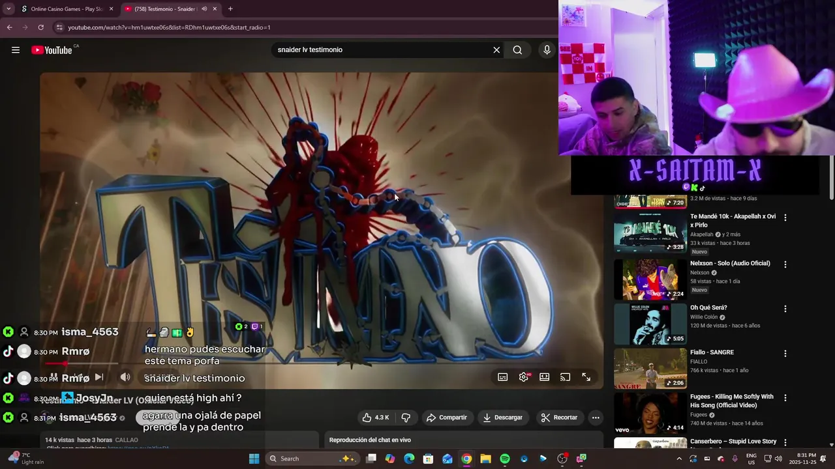The image size is (835, 469).
Task: Mute the video player volume
Action: pyautogui.click(x=125, y=377)
